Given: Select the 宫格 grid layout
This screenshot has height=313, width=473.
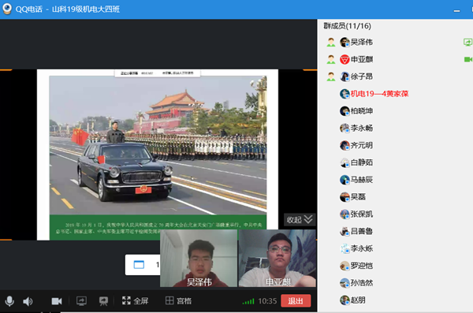Looking at the screenshot, I should [x=179, y=300].
